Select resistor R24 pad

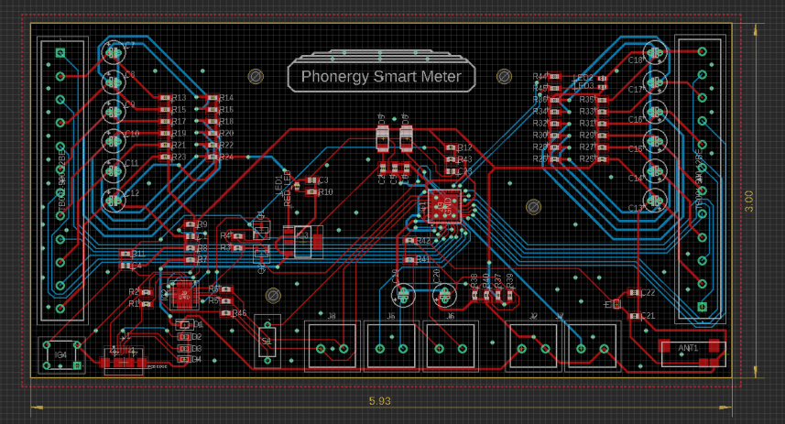[213, 157]
